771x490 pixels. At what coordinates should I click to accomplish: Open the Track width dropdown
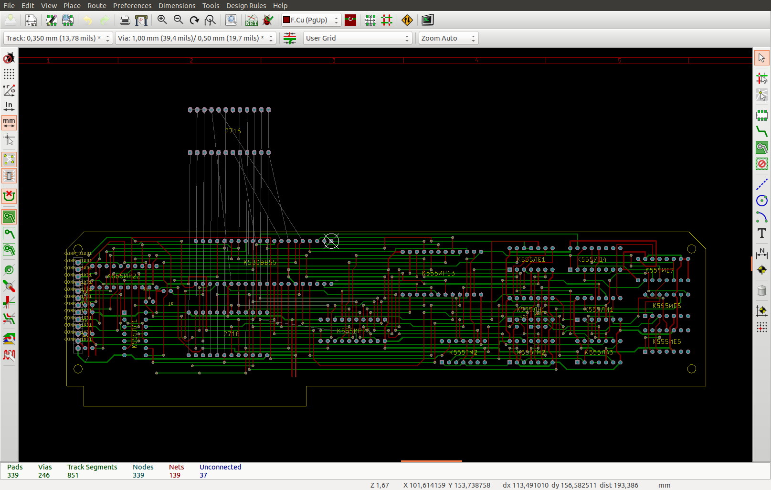(58, 38)
